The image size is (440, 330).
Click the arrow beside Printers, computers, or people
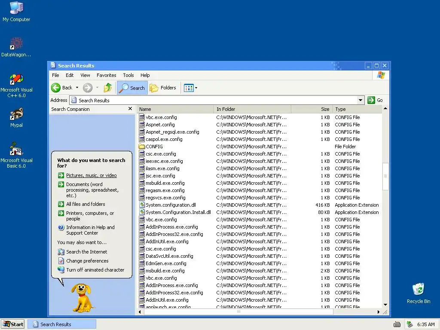[61, 213]
